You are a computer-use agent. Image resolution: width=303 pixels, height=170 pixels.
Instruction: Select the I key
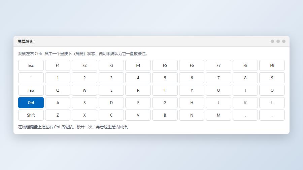click(x=245, y=90)
